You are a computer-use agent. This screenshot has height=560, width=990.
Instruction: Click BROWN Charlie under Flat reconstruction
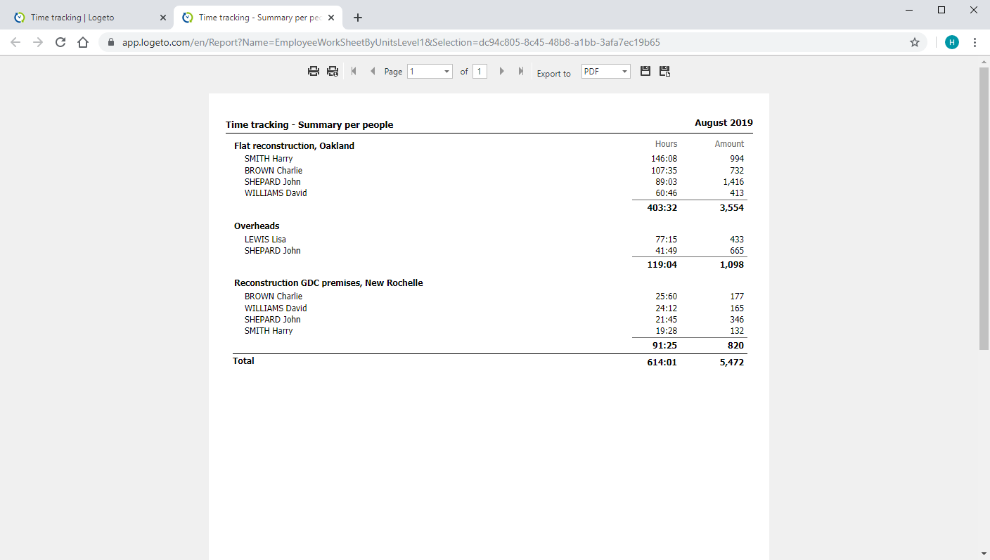274,170
